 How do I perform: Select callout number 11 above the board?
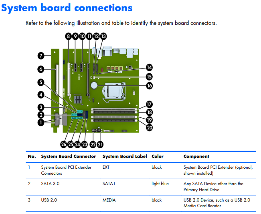coord(89,36)
